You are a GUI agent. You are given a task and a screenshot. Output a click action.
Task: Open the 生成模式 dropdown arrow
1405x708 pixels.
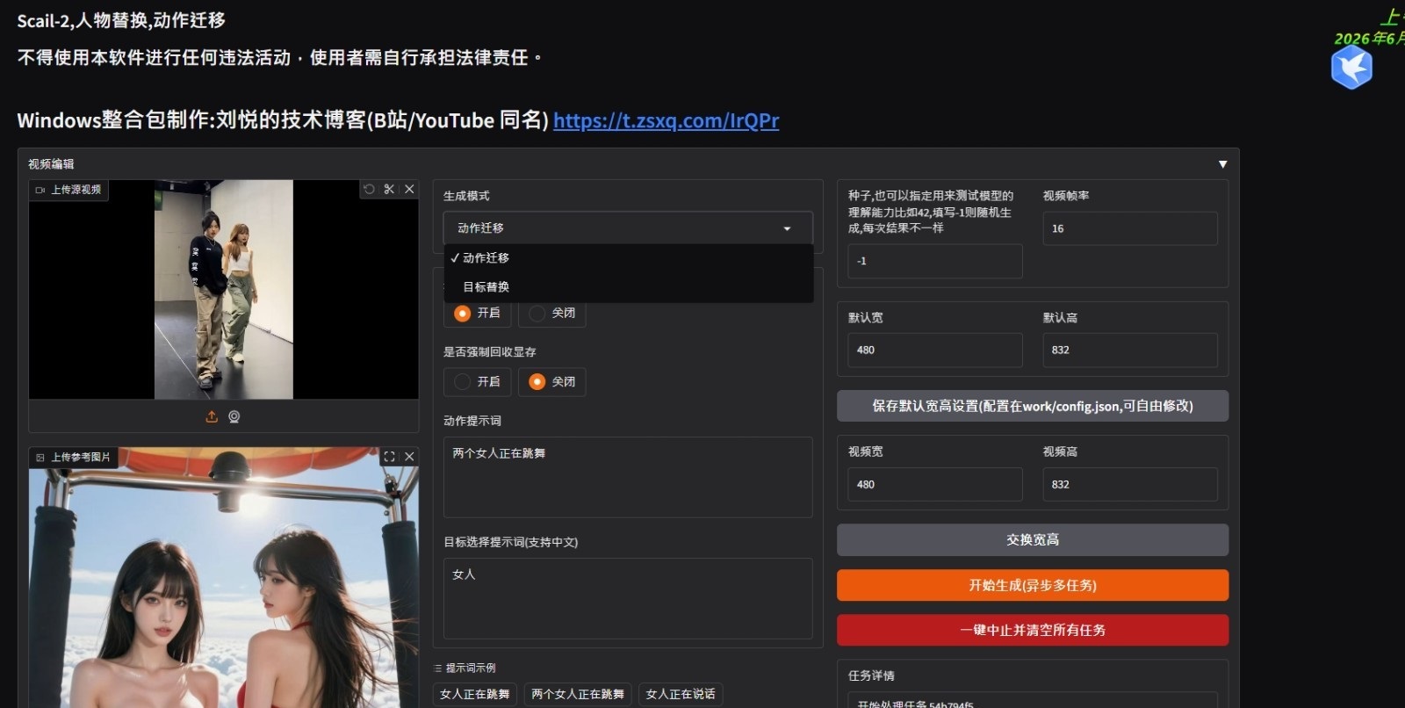(x=787, y=228)
